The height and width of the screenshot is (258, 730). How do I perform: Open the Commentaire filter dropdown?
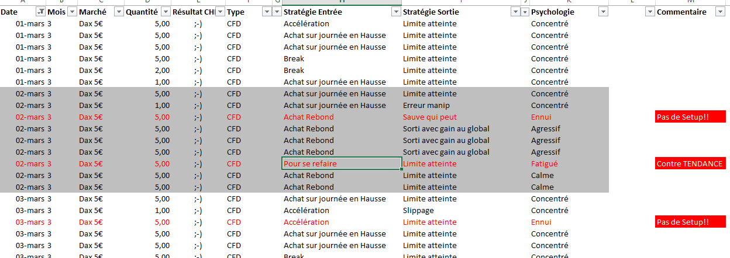[x=720, y=12]
